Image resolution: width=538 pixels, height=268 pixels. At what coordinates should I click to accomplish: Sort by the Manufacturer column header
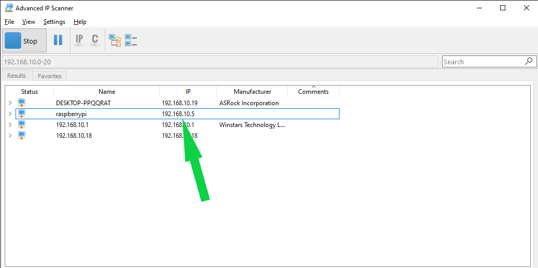[252, 92]
